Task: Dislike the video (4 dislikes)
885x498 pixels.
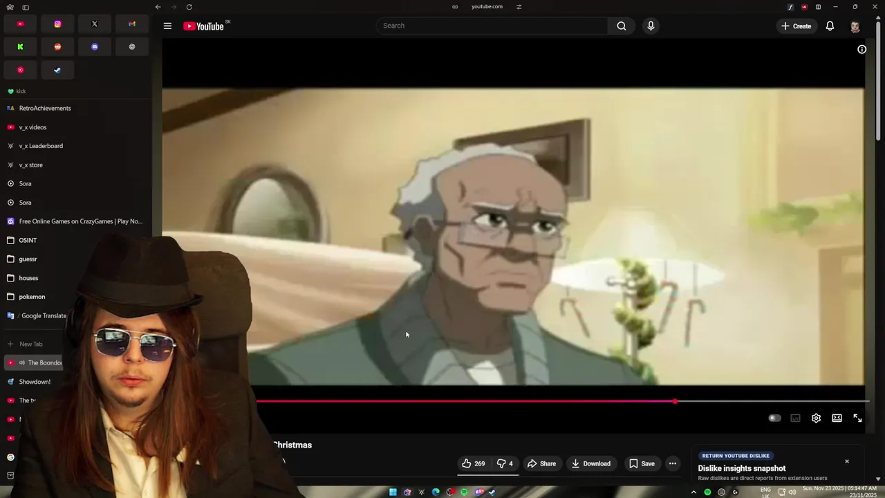Action: [505, 463]
